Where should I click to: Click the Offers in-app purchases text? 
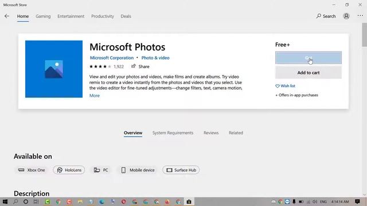coord(296,95)
